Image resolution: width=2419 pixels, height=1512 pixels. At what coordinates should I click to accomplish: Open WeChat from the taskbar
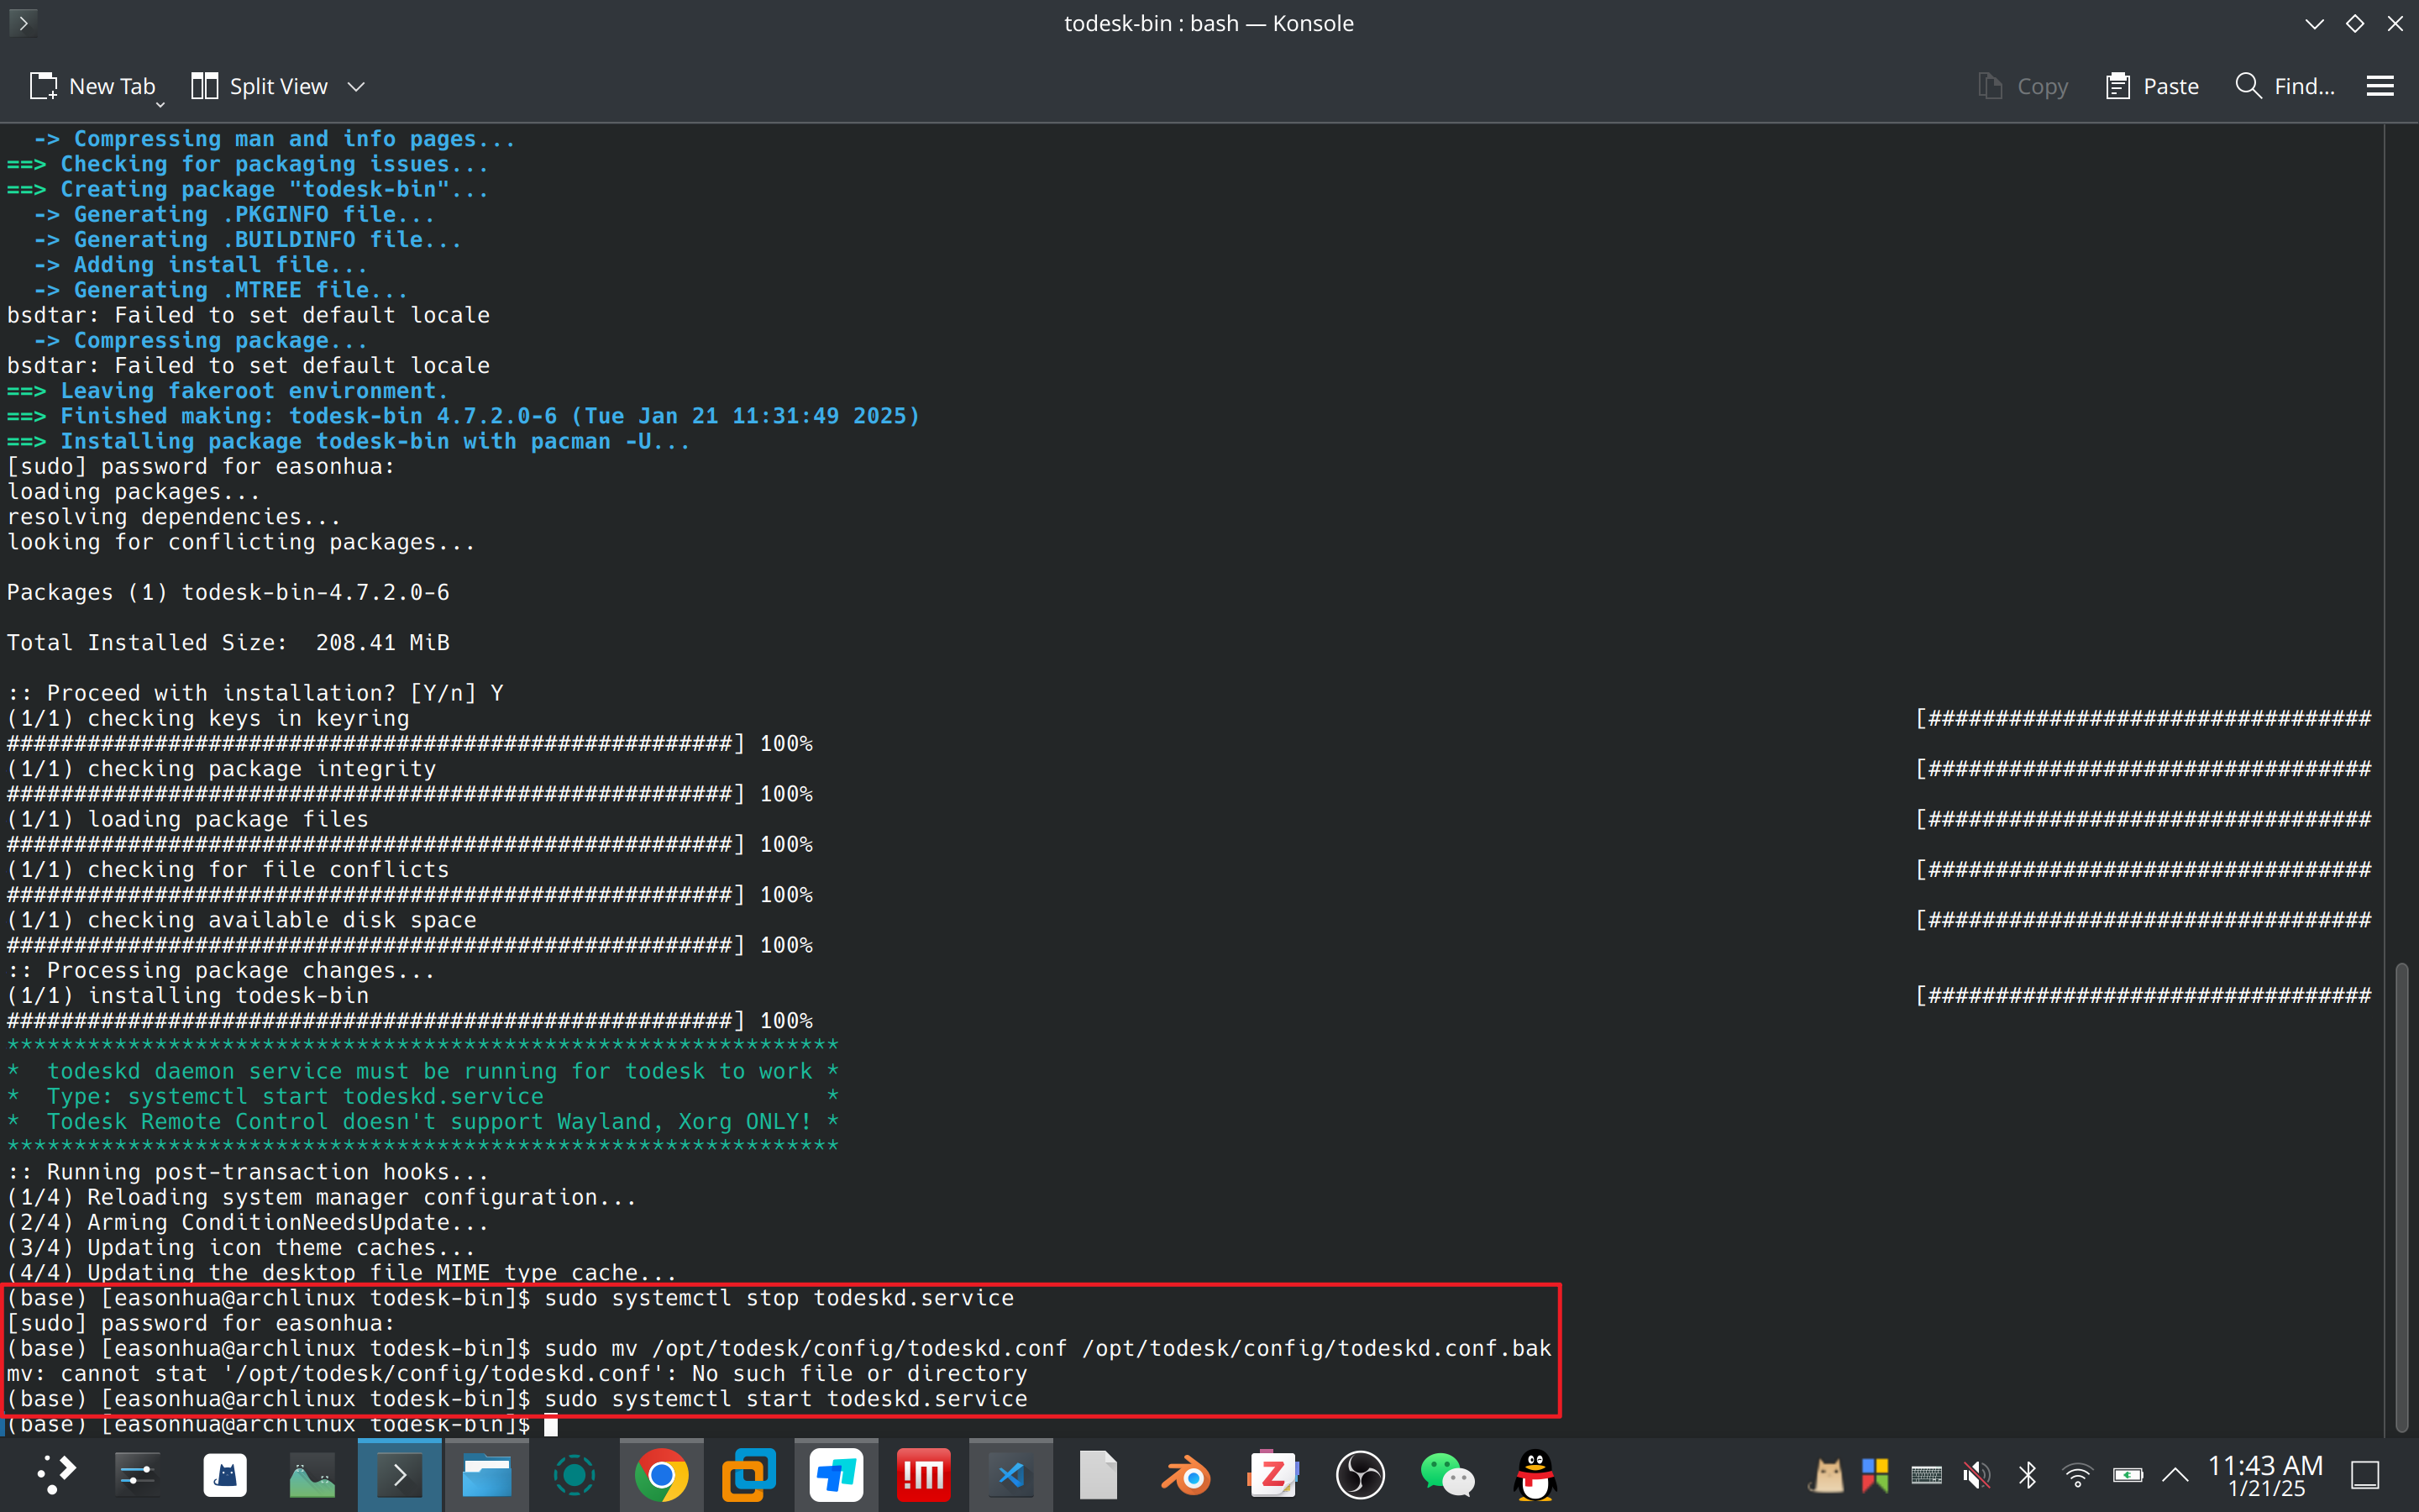(x=1447, y=1475)
